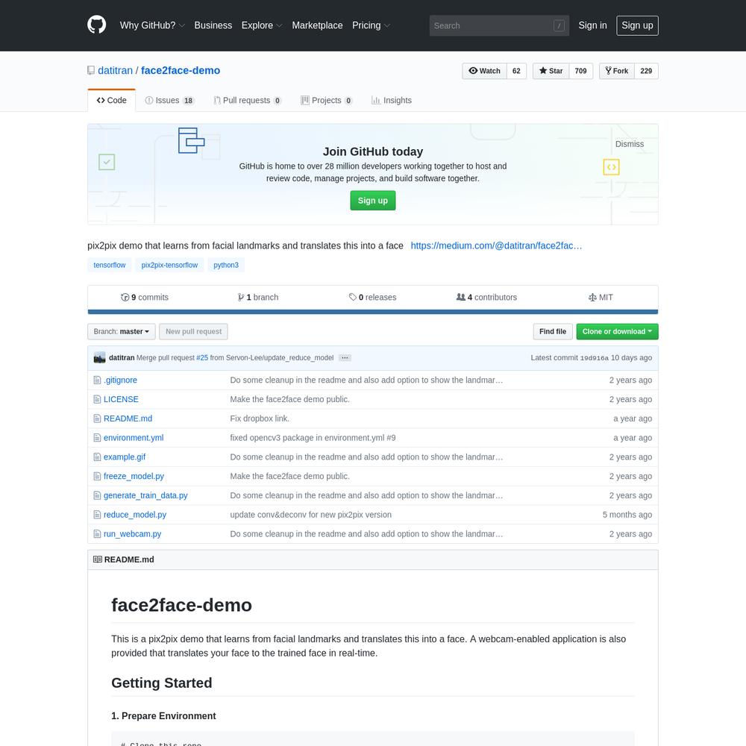
Task: Open the Projects tab
Action: pyautogui.click(x=327, y=101)
